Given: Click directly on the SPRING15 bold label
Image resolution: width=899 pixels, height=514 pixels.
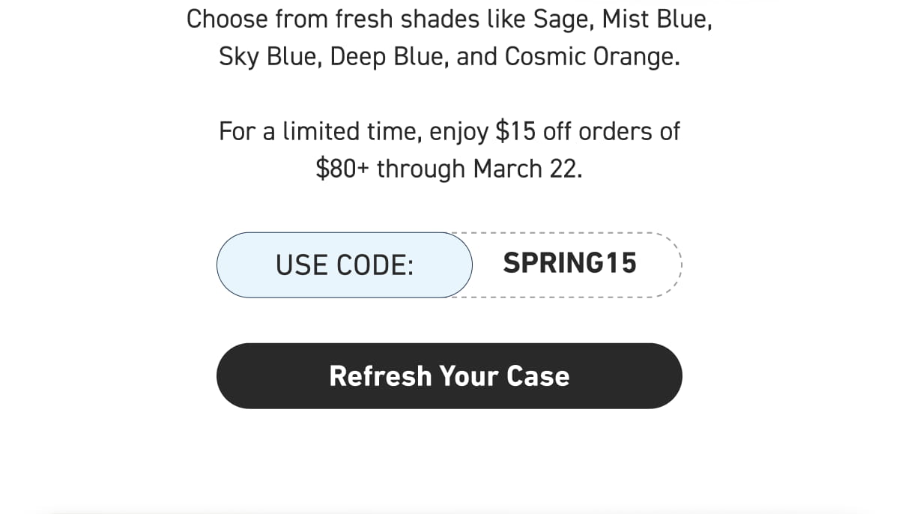Looking at the screenshot, I should click(x=572, y=264).
